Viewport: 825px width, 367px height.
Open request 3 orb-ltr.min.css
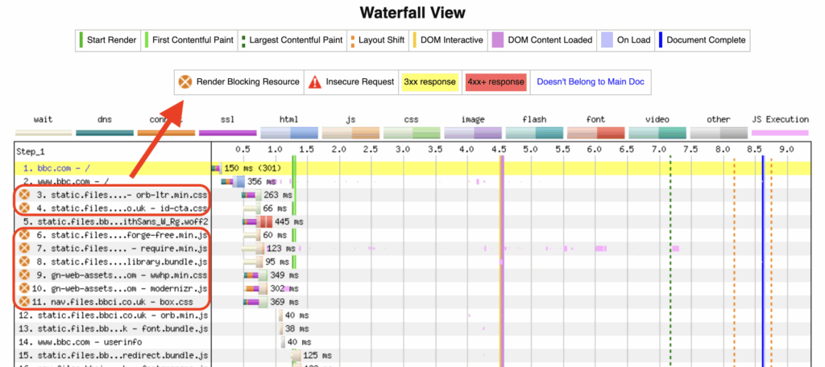pyautogui.click(x=122, y=195)
